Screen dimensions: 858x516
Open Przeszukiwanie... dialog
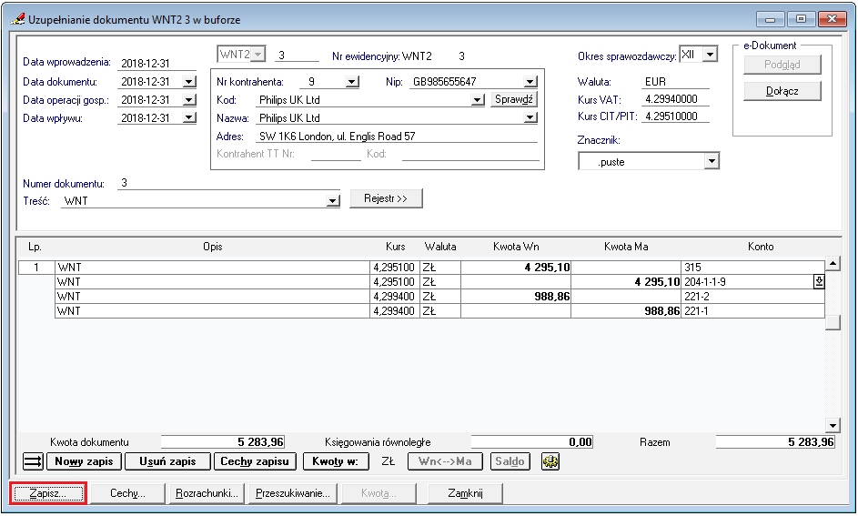point(293,493)
